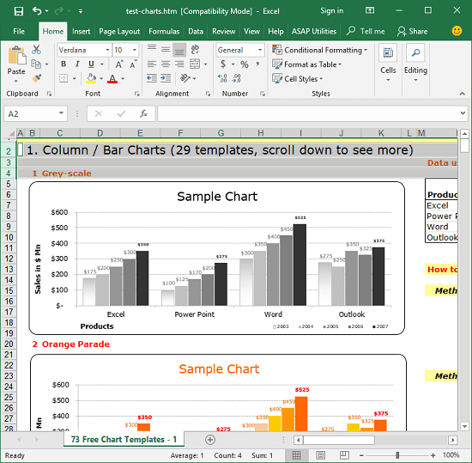Open Format as Table menu
472x463 pixels.
pyautogui.click(x=306, y=64)
